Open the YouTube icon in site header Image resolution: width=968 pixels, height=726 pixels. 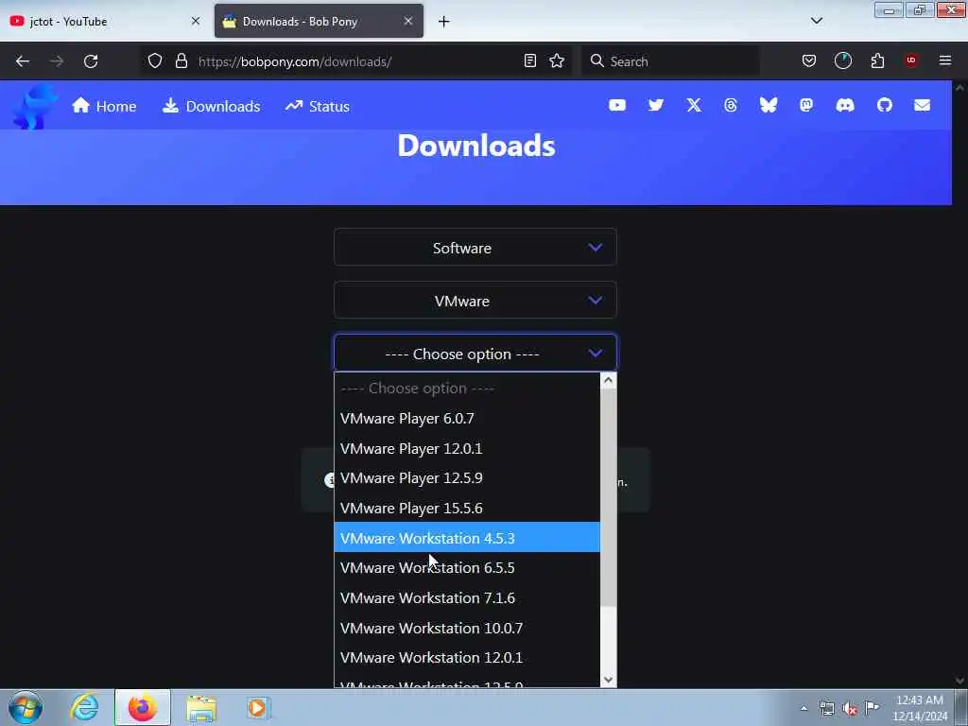(x=616, y=106)
